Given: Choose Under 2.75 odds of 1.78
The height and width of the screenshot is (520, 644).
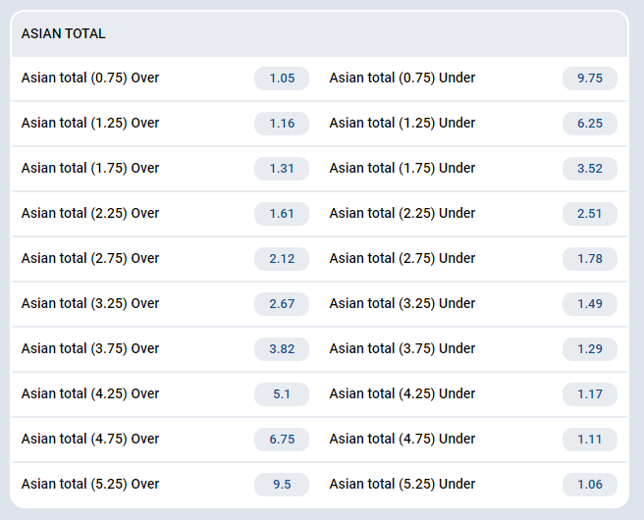Looking at the screenshot, I should pos(589,259).
